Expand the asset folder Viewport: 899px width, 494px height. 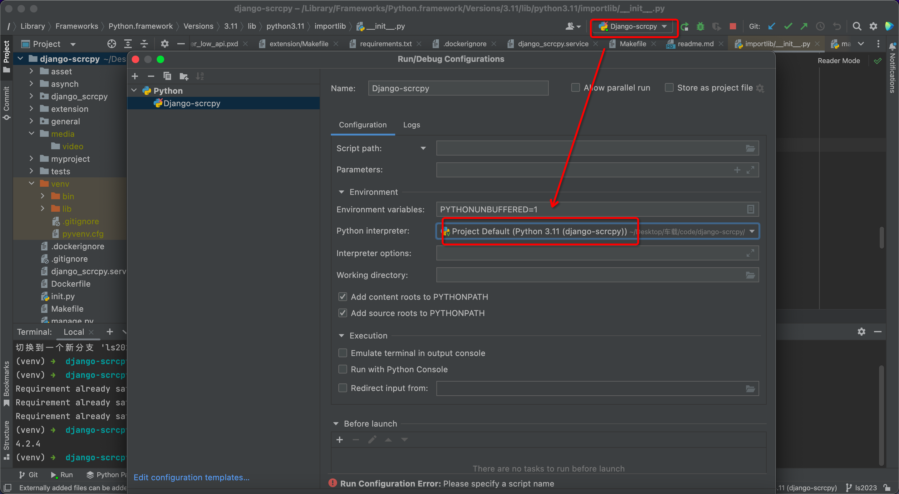(x=32, y=71)
